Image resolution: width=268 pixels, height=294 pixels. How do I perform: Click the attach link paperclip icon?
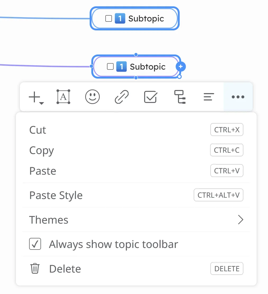click(x=121, y=97)
